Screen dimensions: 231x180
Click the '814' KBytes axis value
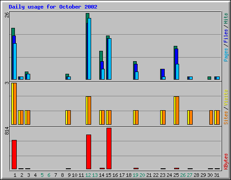(x=7, y=131)
